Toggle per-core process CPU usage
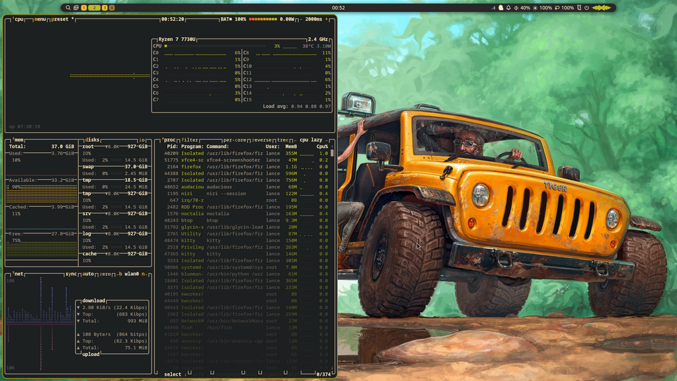677x381 pixels. click(235, 140)
